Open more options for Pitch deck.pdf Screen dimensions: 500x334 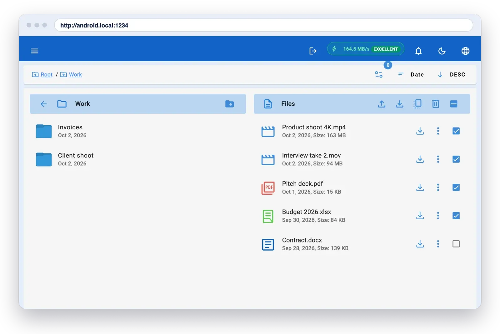[x=438, y=187]
